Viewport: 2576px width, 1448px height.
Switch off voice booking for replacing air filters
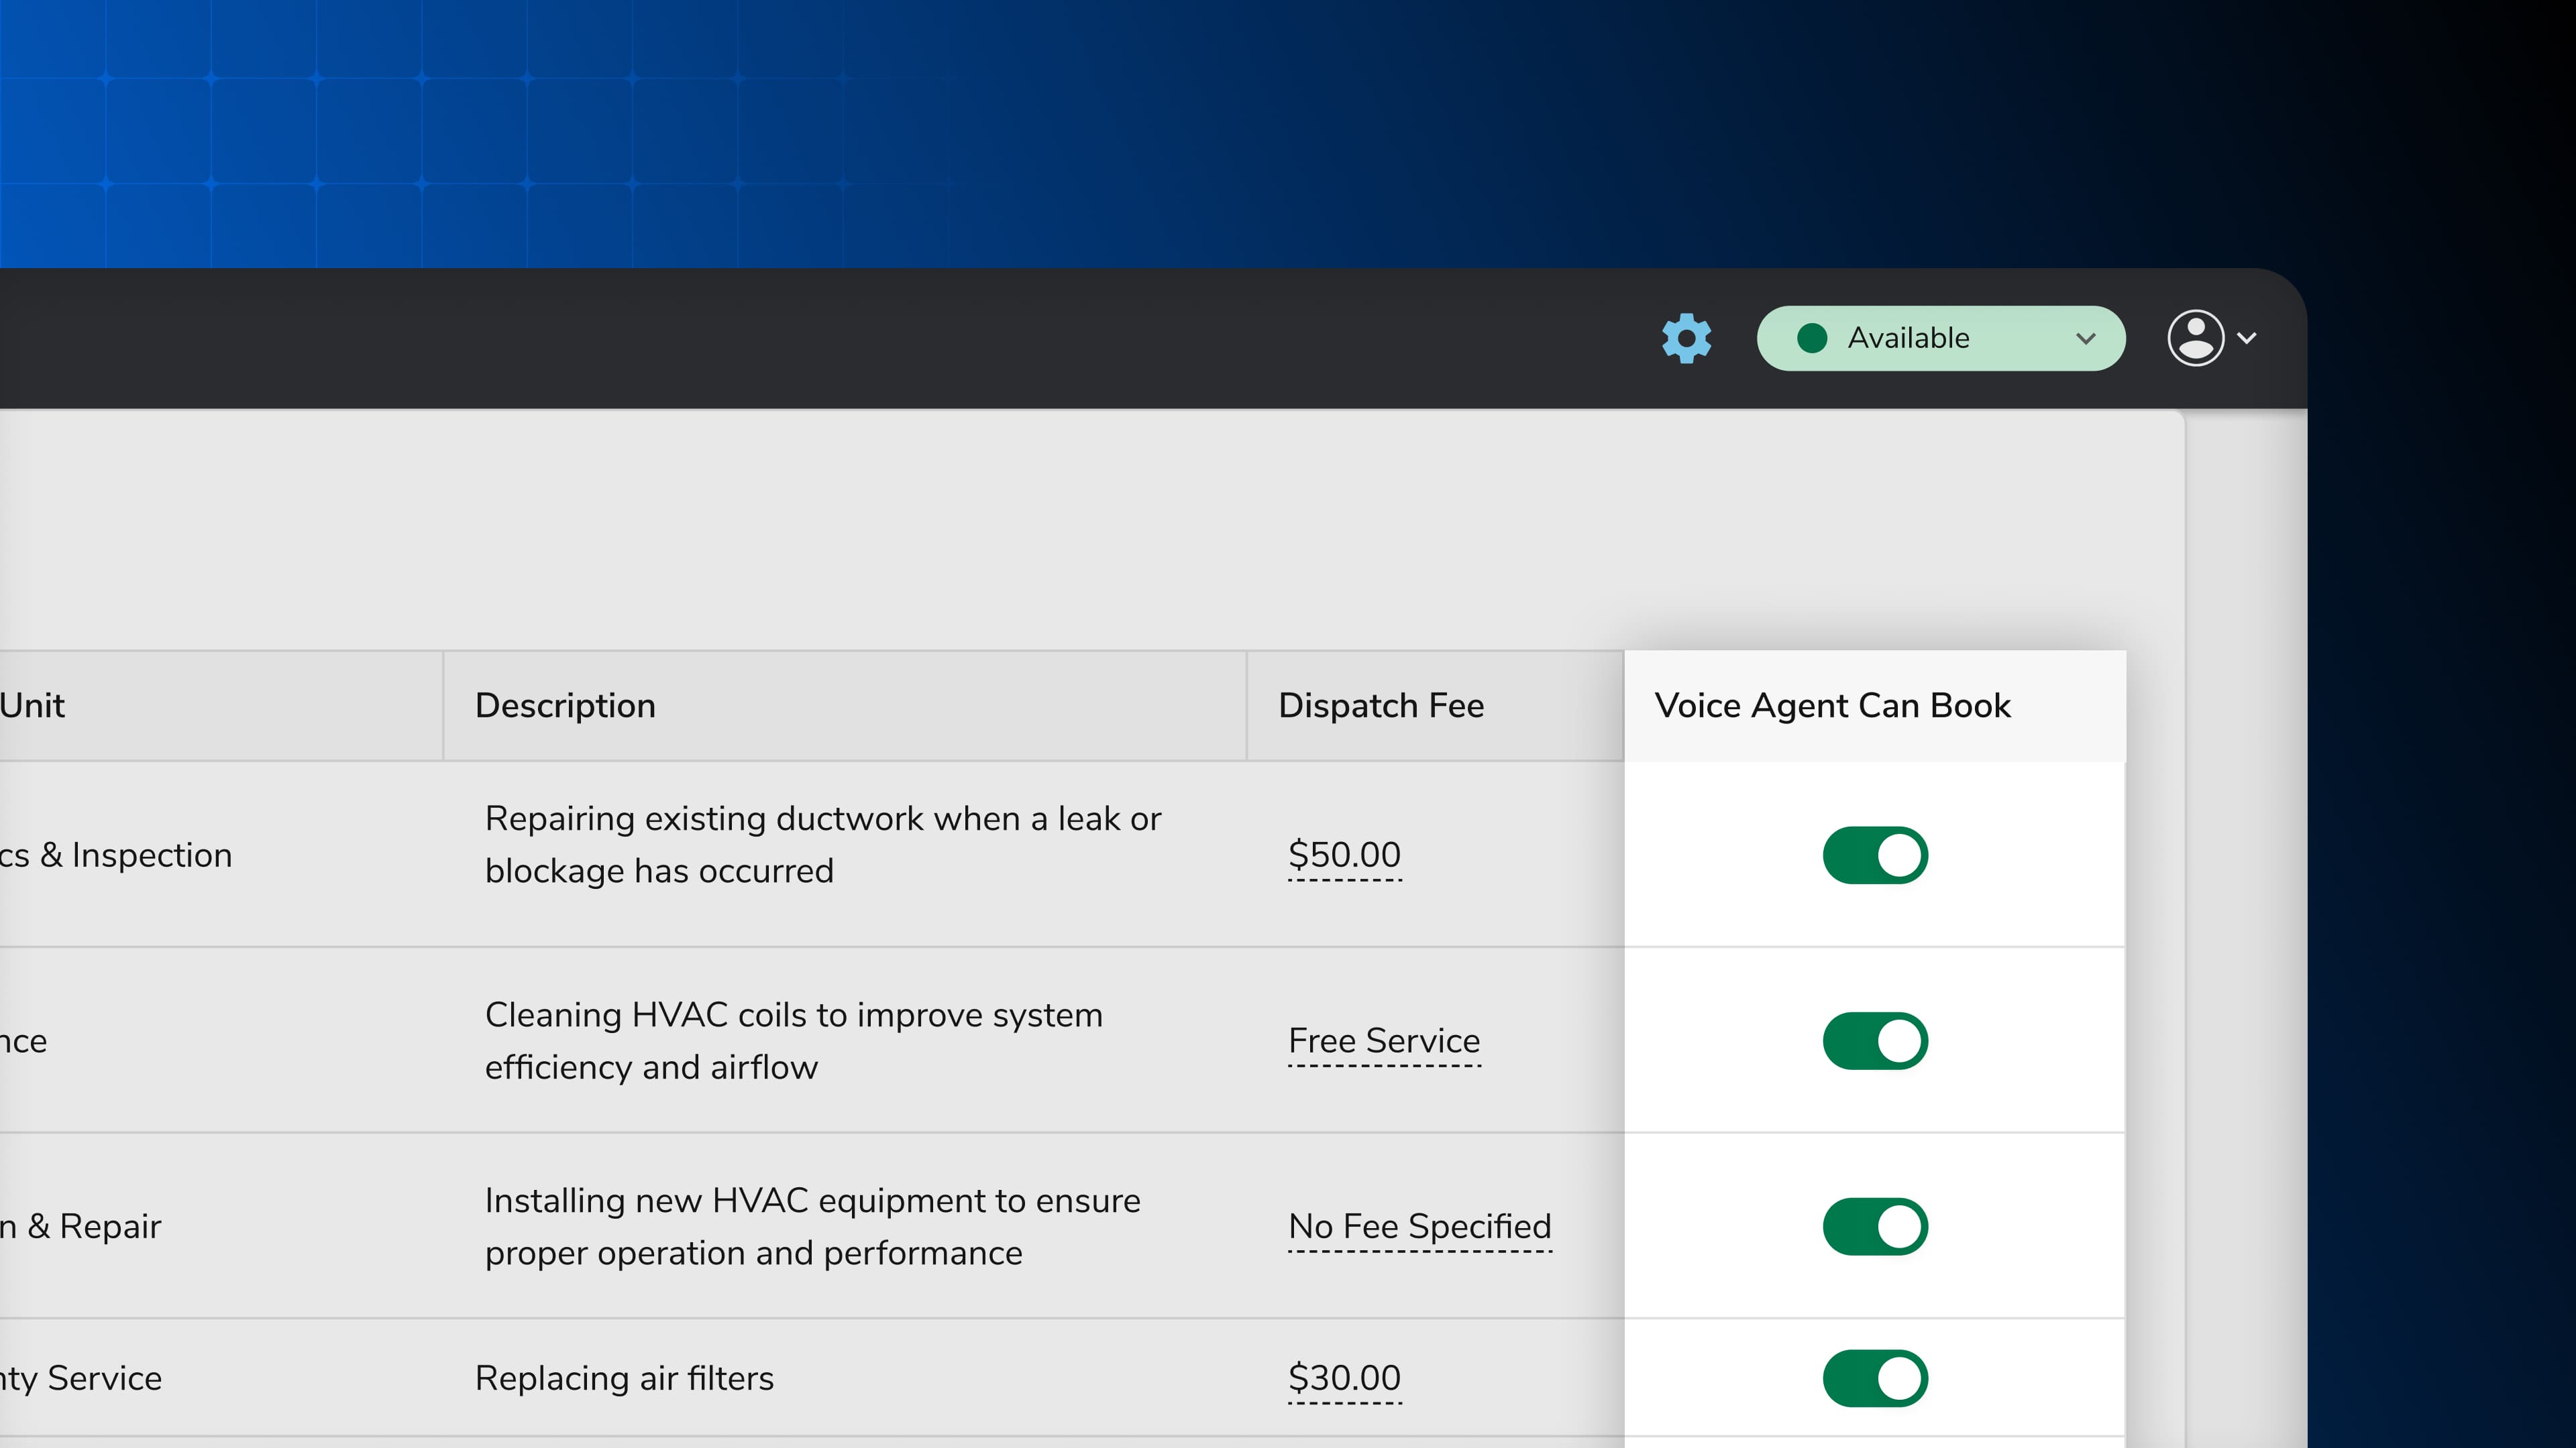pyautogui.click(x=1875, y=1379)
